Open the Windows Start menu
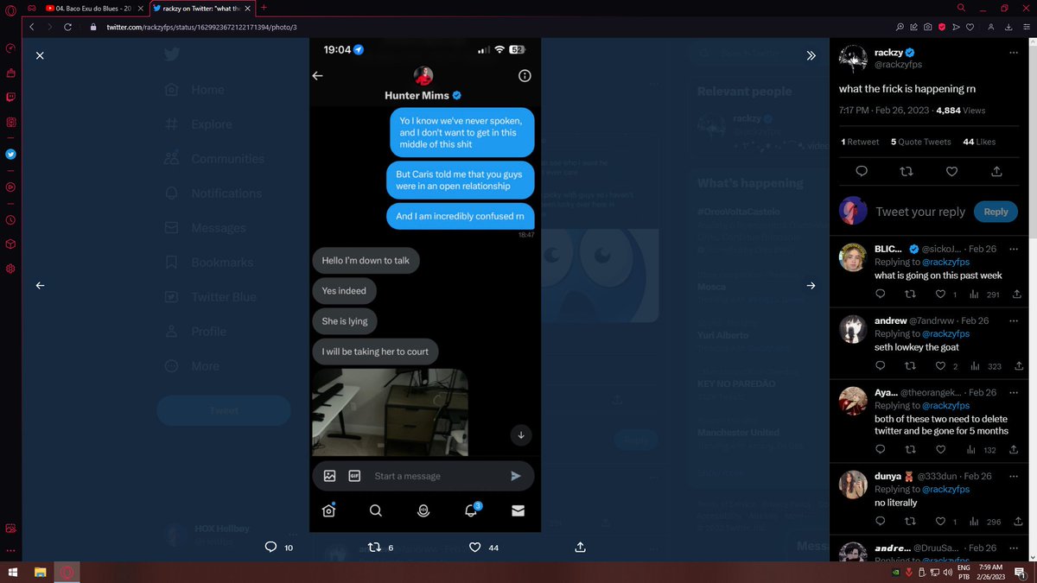The height and width of the screenshot is (583, 1037). click(x=13, y=572)
